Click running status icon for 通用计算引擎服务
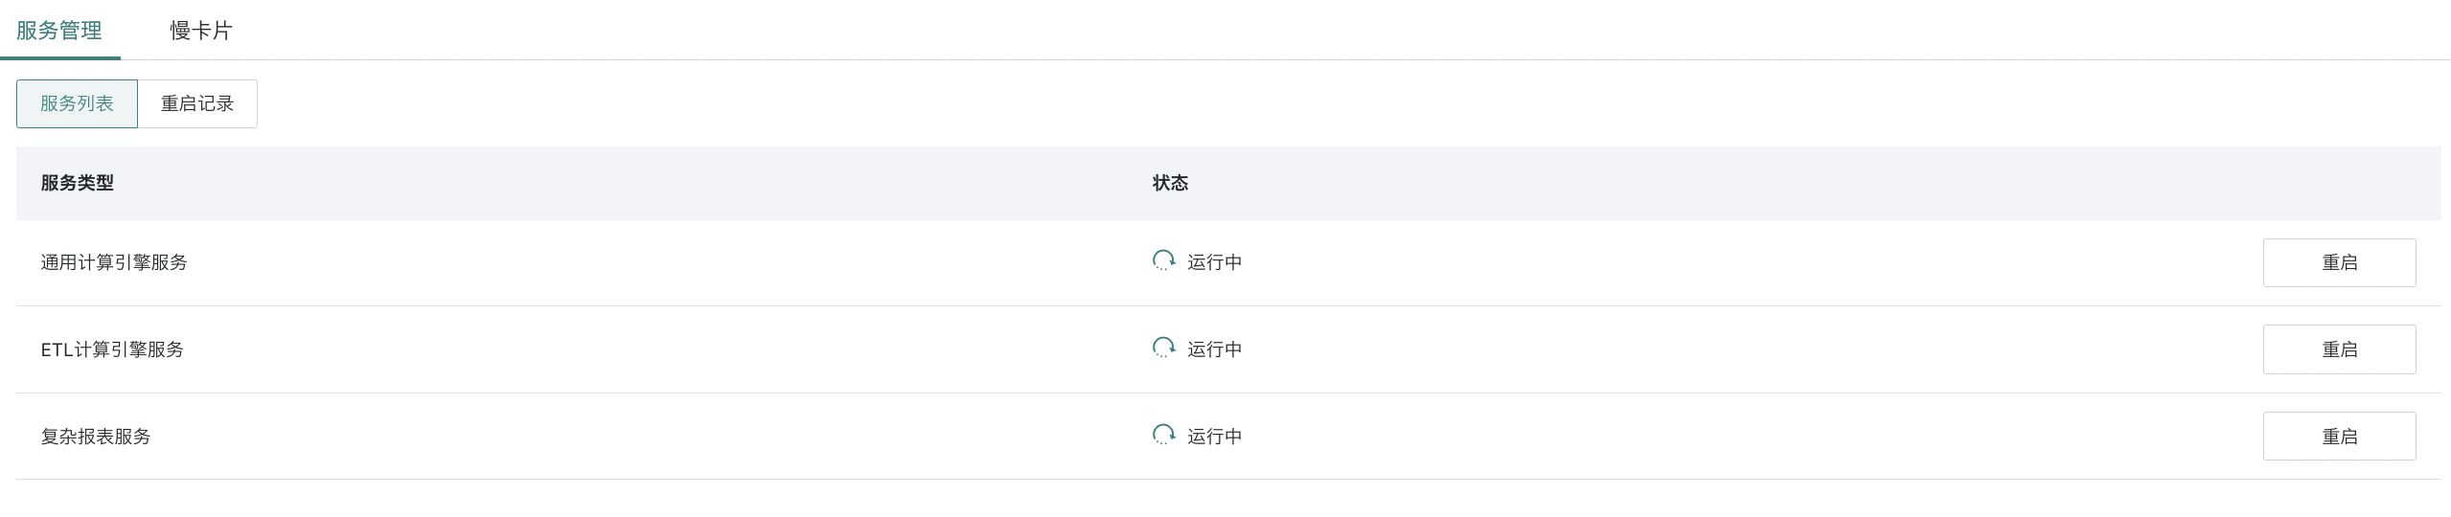The height and width of the screenshot is (517, 2451). pos(1163,260)
